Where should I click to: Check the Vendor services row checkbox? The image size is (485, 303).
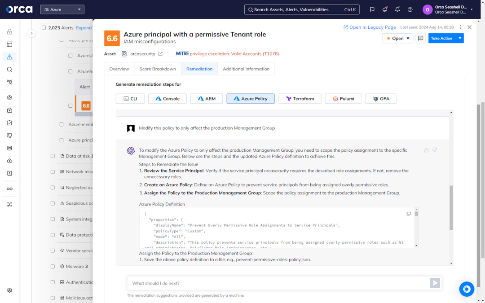(53, 251)
